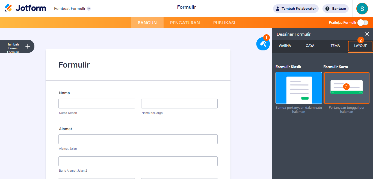Choose the Formulir Klasik layout thumbnail
The image size is (373, 179).
coord(299,88)
